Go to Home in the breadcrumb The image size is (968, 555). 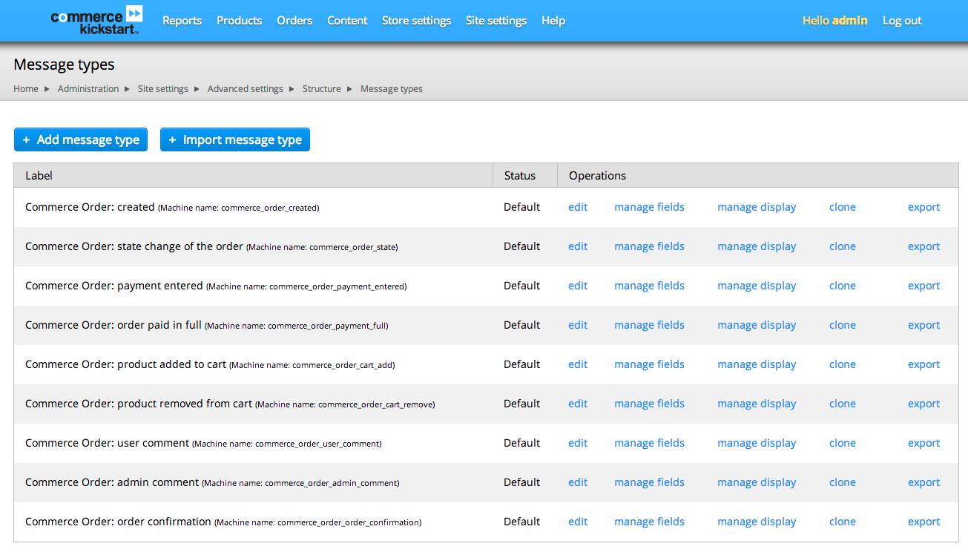click(x=26, y=89)
